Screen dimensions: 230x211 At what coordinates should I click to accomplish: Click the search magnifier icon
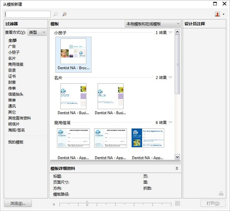56,14
